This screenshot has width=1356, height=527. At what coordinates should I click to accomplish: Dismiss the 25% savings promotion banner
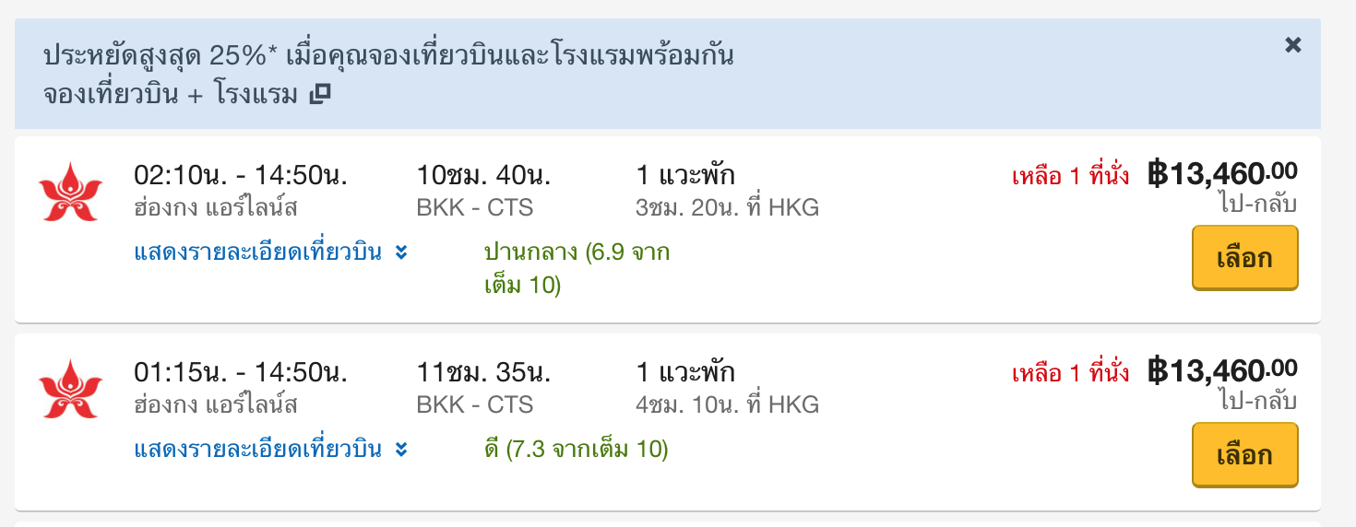(1293, 44)
